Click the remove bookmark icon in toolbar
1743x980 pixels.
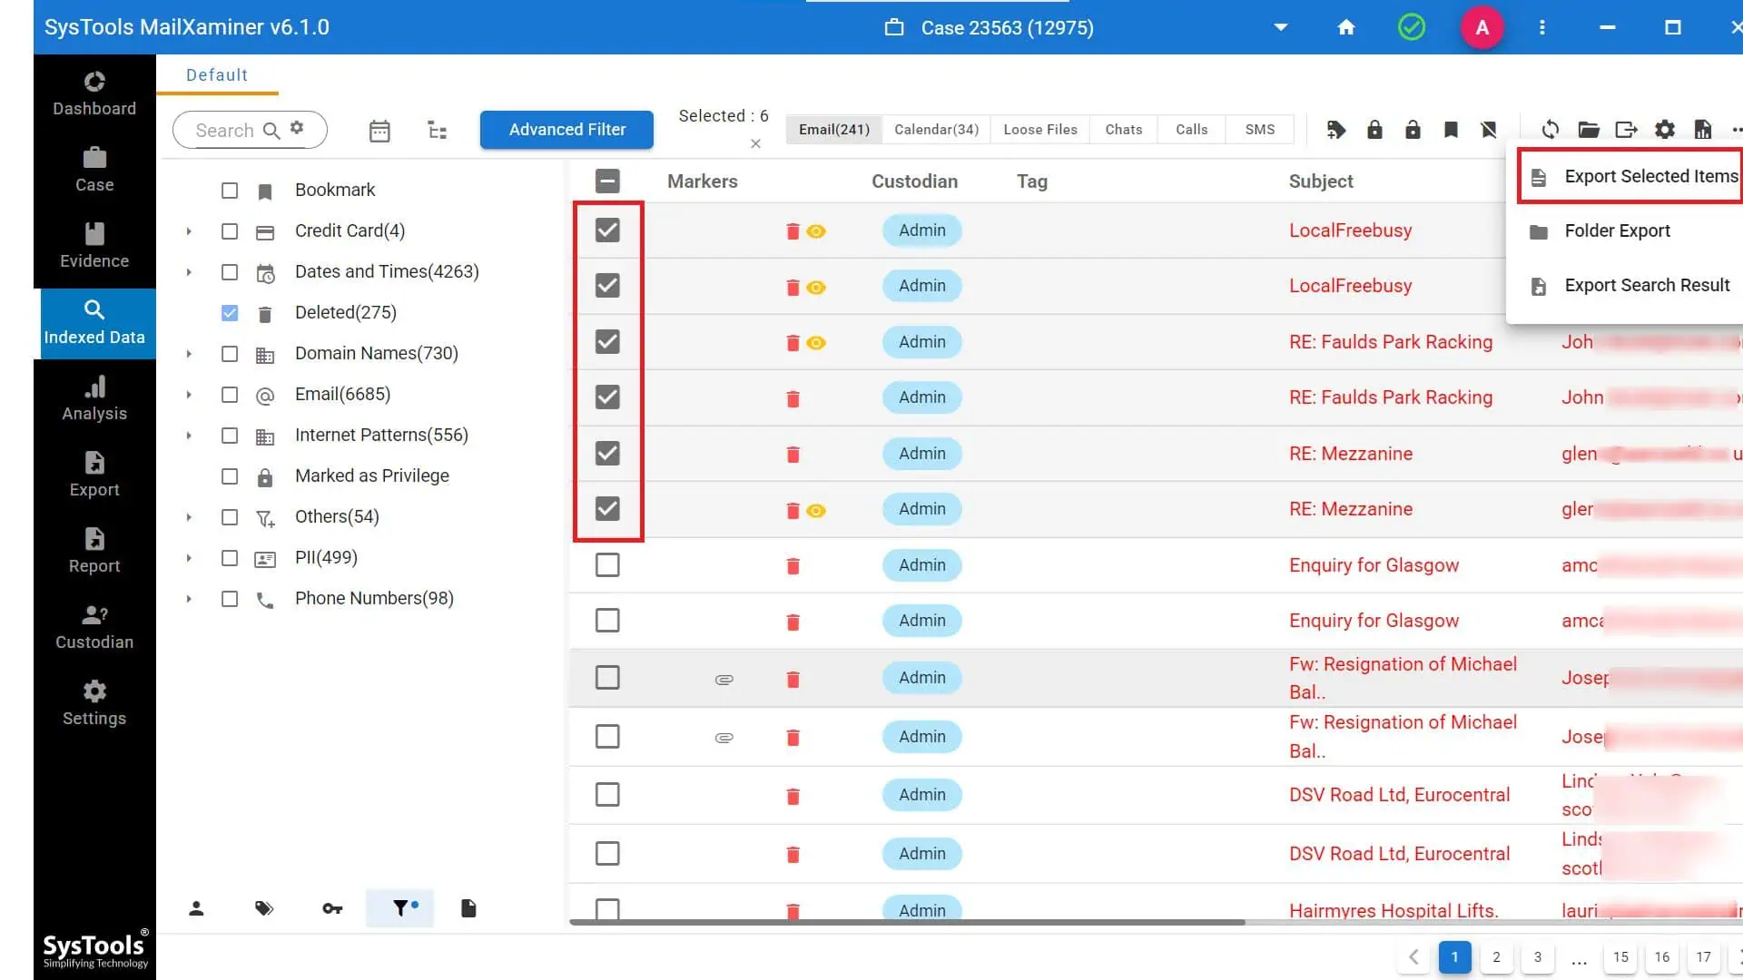(1489, 130)
